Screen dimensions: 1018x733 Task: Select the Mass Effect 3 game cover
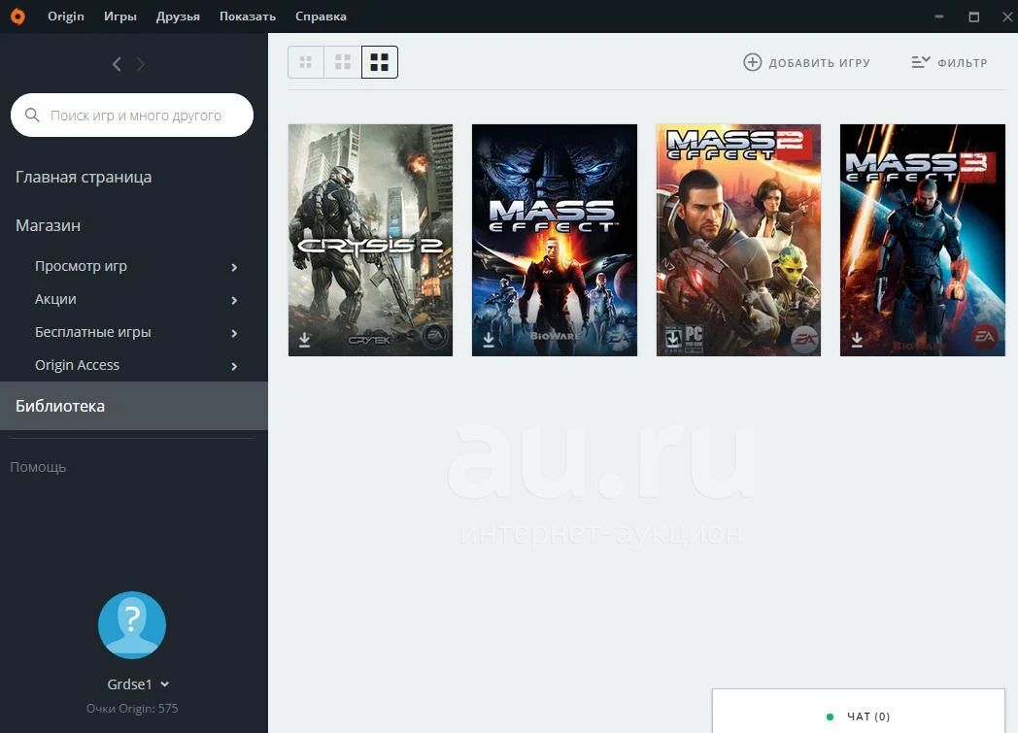[923, 240]
